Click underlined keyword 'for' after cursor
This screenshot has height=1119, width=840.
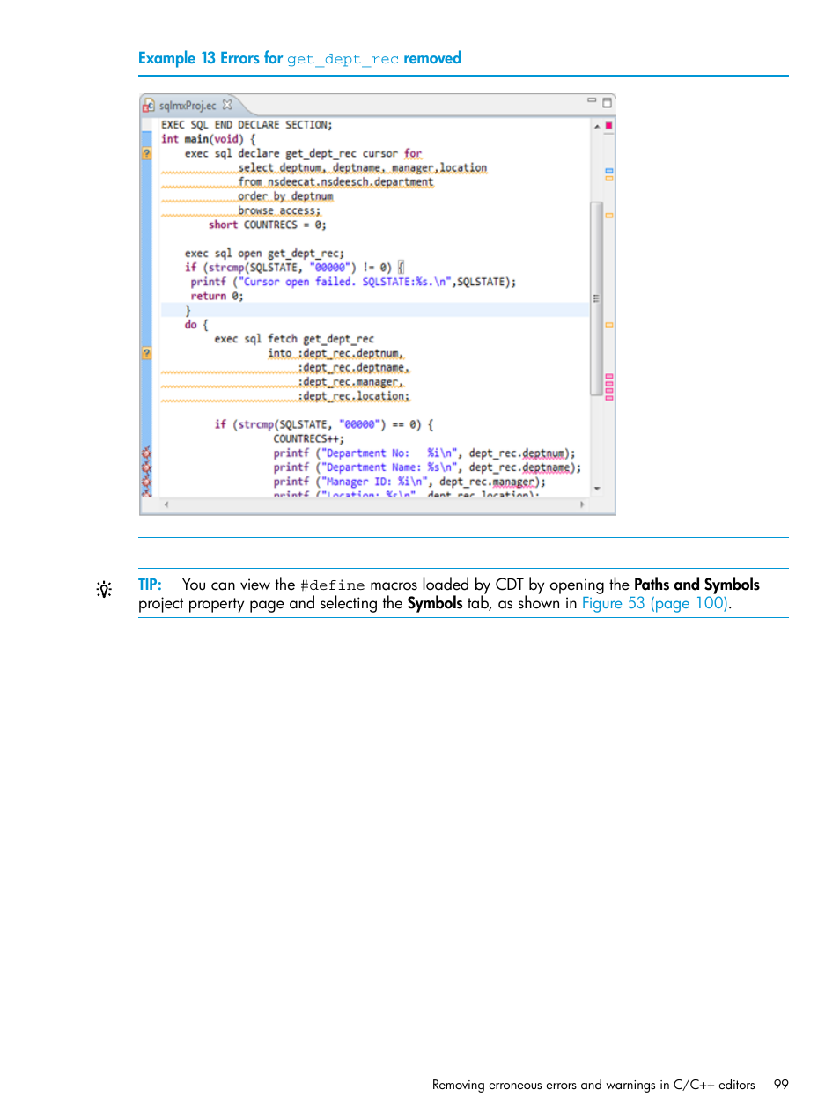click(413, 153)
